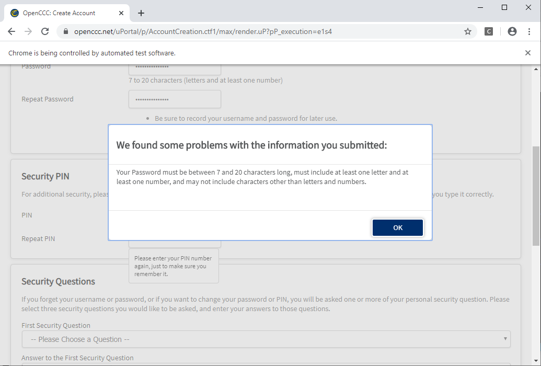Reload the current page
The image size is (541, 366).
45,31
